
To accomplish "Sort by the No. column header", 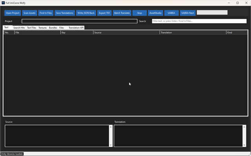I will coord(9,33).
